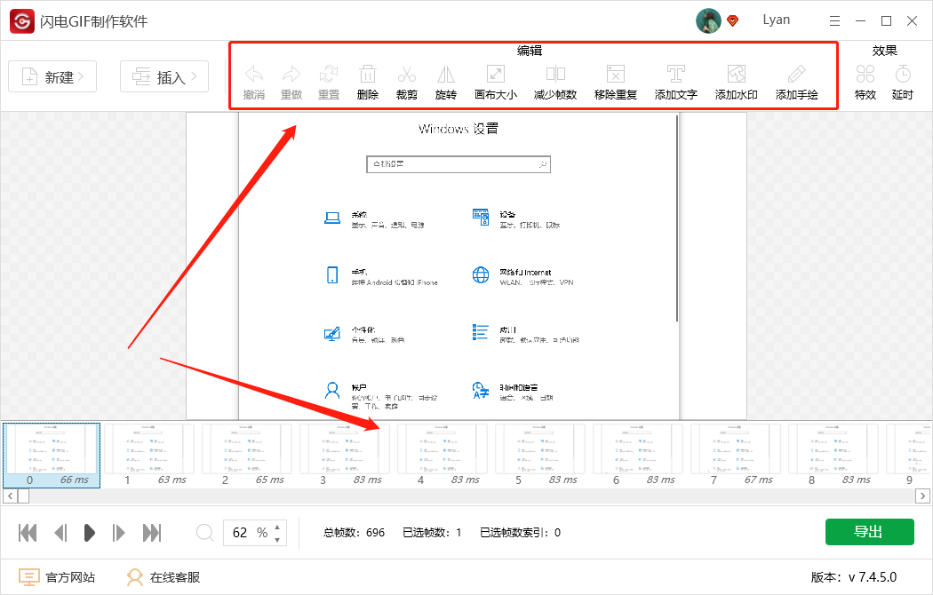Delete frame with the 删除 trash icon
The image size is (933, 595).
coord(368,75)
